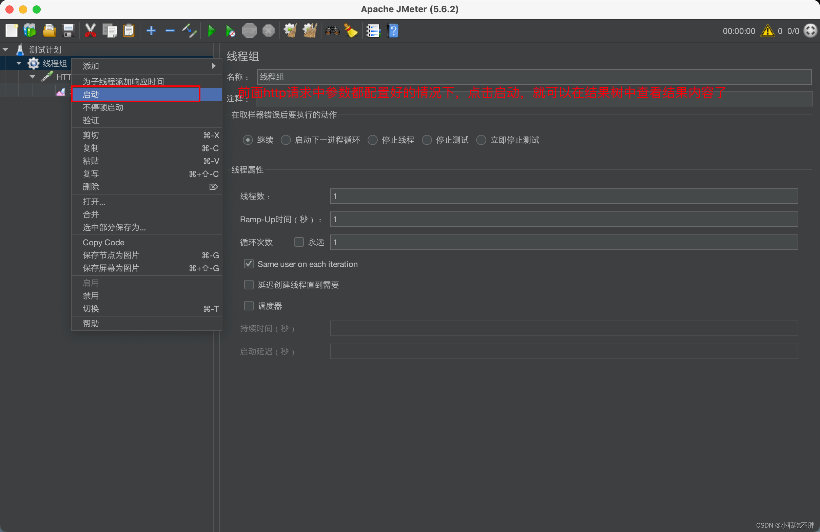Enable 延迟创建线程直到需要 checkbox

pos(249,285)
